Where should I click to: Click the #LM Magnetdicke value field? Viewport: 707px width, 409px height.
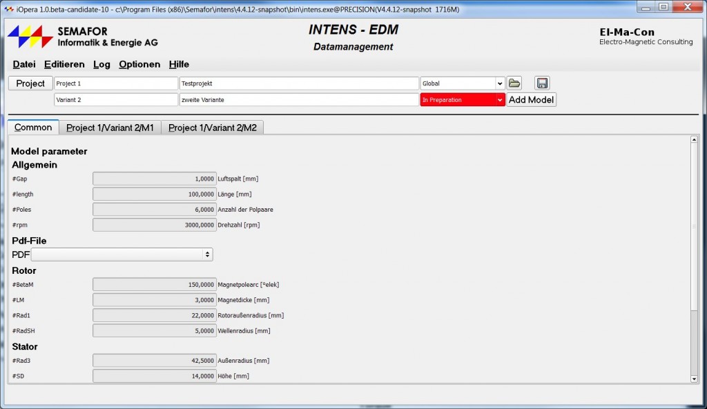[x=155, y=300]
